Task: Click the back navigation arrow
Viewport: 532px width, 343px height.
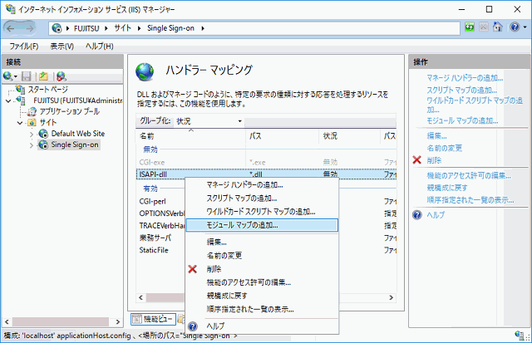Action: pos(11,28)
